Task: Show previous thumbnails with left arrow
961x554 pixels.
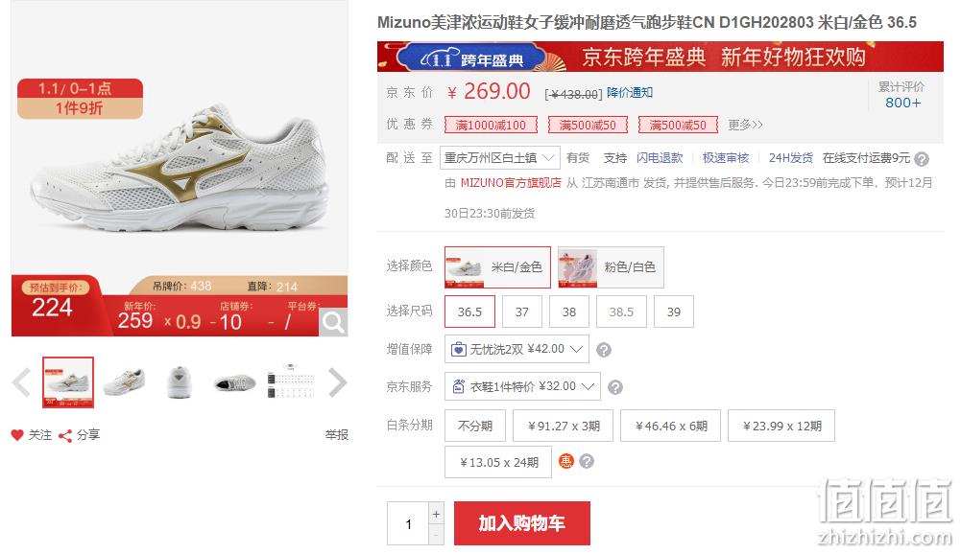Action: pyautogui.click(x=21, y=382)
